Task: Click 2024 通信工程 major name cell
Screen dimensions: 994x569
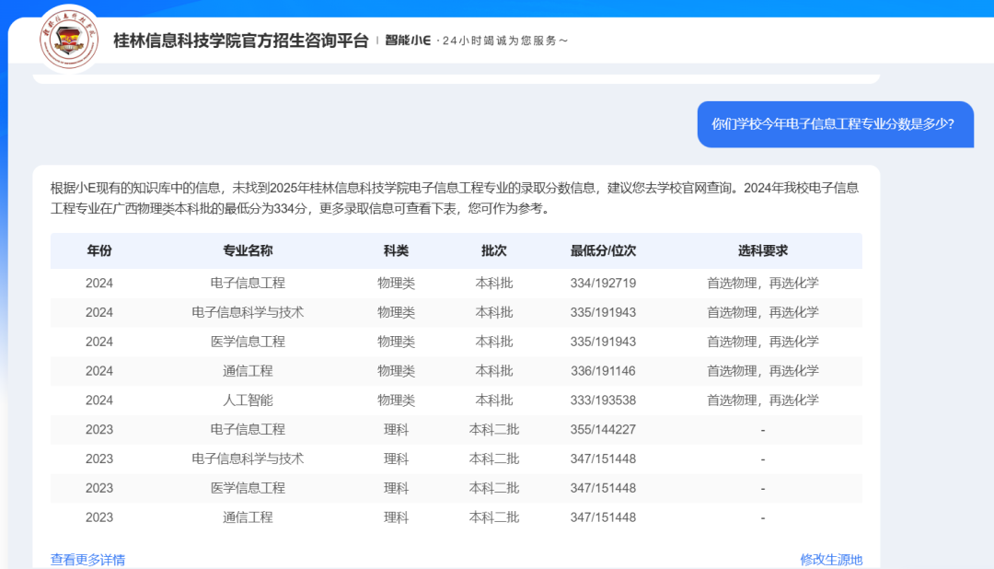Action: click(x=248, y=371)
